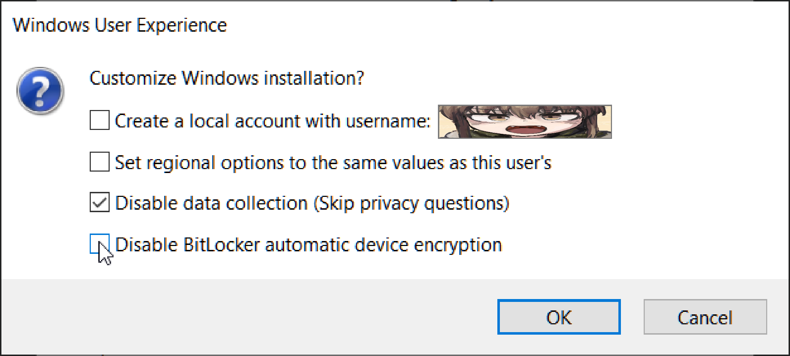Image resolution: width=790 pixels, height=356 pixels.
Task: Click the anime face image in username box
Action: (x=525, y=122)
